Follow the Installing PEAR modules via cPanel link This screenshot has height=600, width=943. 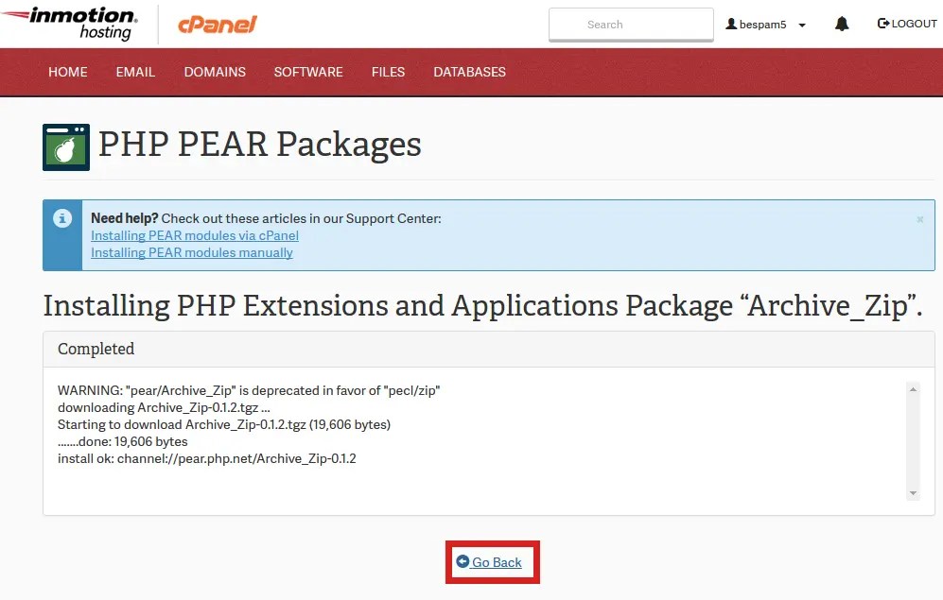[194, 235]
